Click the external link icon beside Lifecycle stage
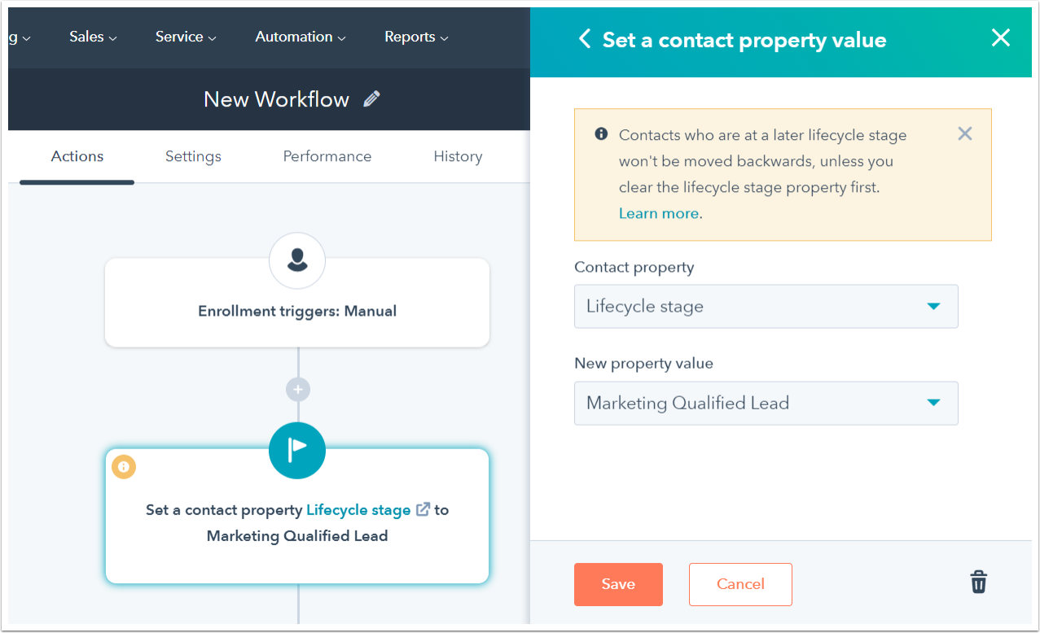The width and height of the screenshot is (1040, 633). pyautogui.click(x=423, y=510)
